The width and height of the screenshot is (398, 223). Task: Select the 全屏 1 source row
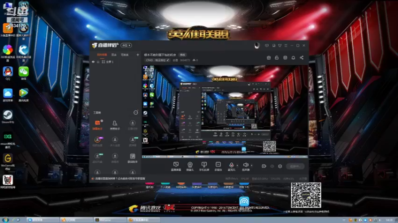coord(115,62)
